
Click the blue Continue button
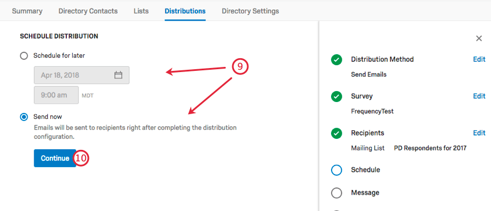(x=55, y=158)
